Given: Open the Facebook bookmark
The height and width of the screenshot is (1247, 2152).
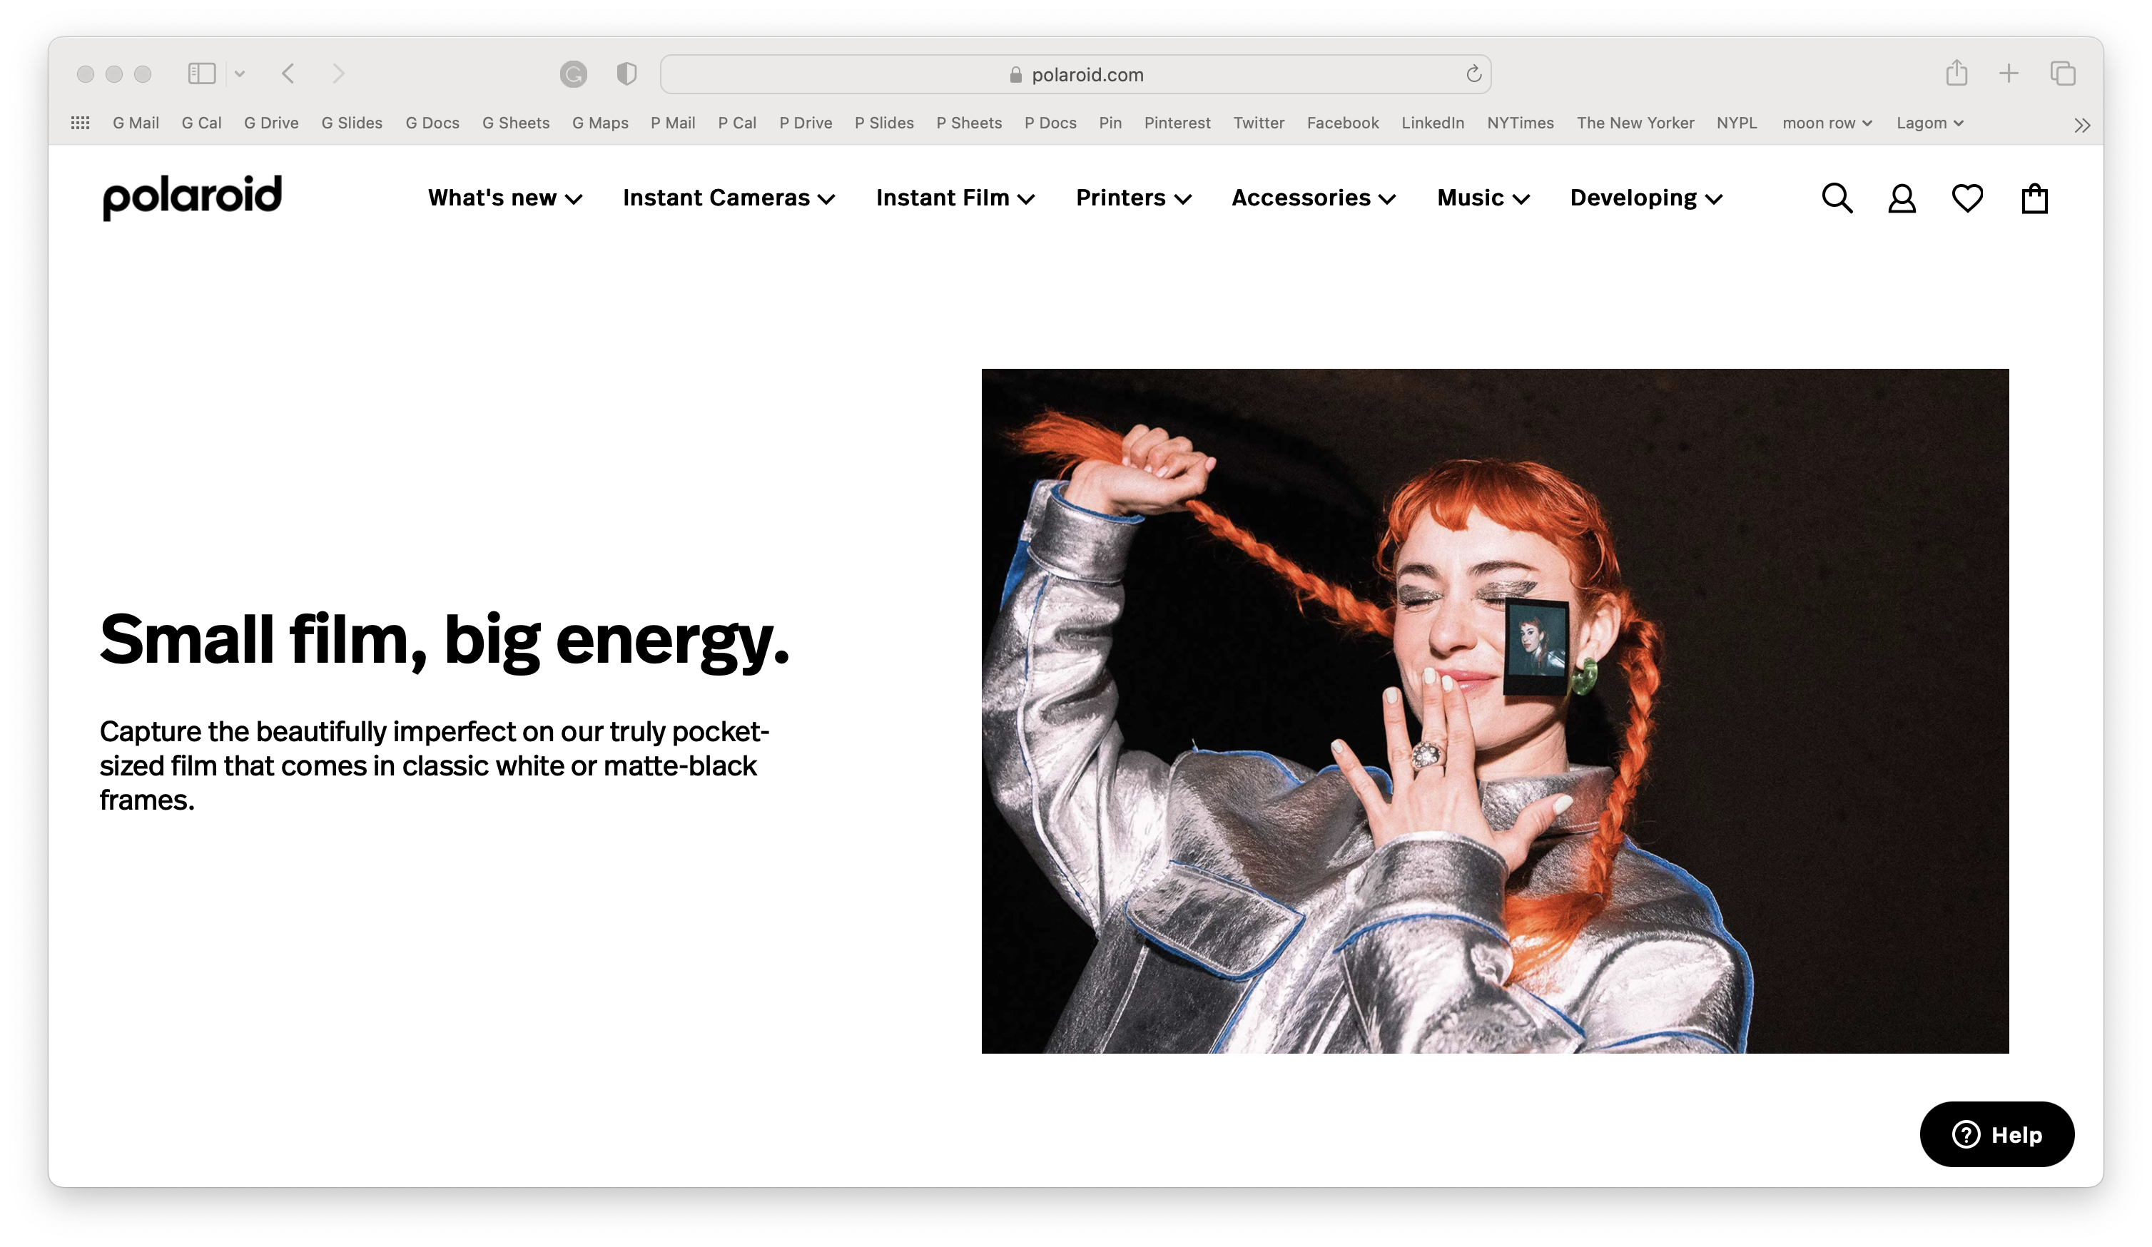Looking at the screenshot, I should [x=1342, y=123].
